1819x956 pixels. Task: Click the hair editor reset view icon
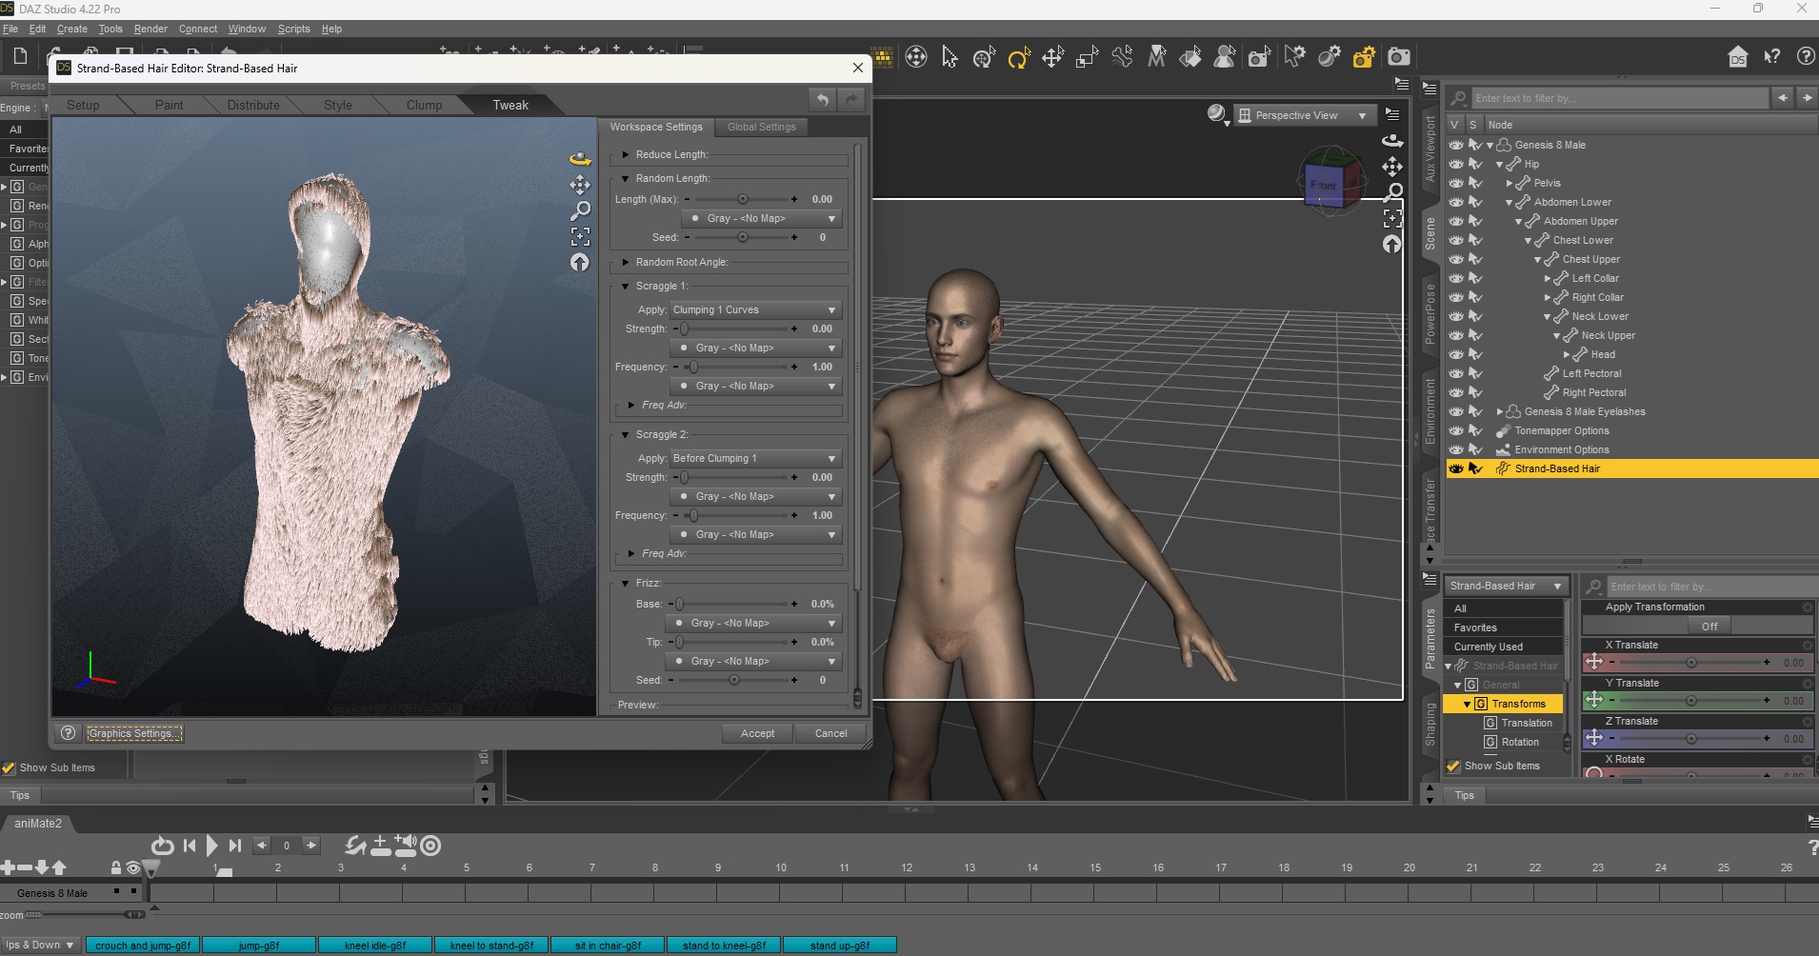coord(579,262)
